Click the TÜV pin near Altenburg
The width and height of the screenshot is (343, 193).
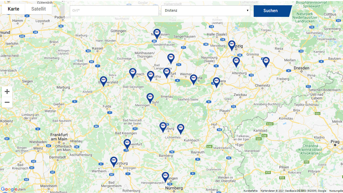click(236, 61)
